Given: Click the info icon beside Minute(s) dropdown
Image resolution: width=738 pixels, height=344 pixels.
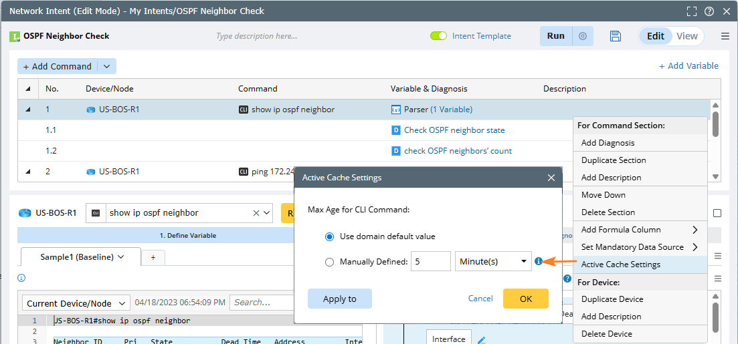Looking at the screenshot, I should (538, 262).
